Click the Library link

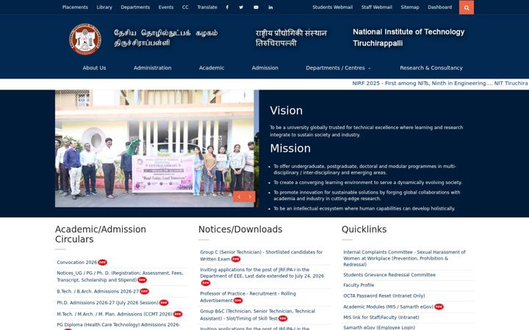tap(104, 7)
